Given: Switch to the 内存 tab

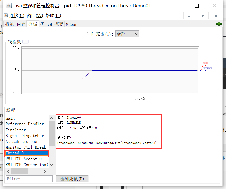Looking at the screenshot, I should [x=21, y=24].
